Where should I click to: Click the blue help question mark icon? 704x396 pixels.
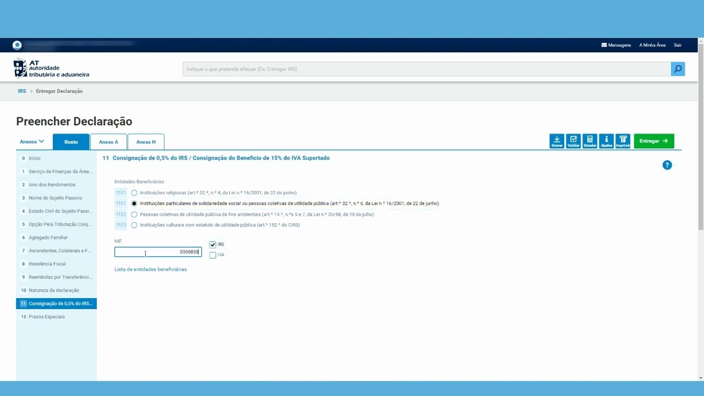[667, 165]
